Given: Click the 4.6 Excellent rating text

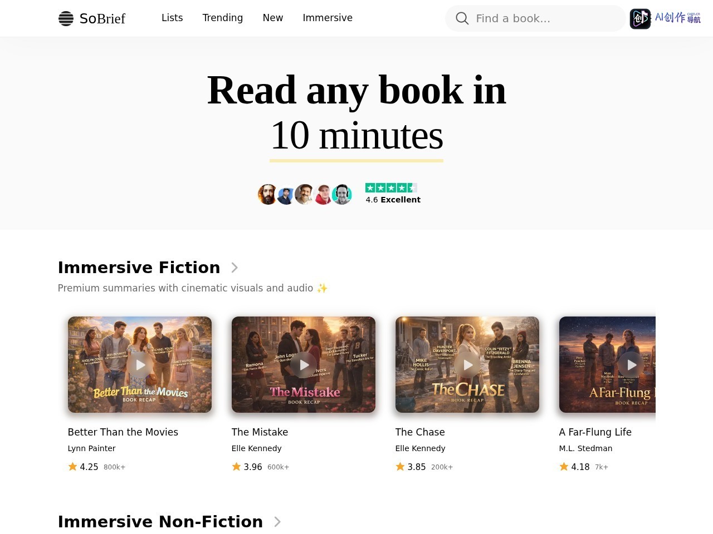Looking at the screenshot, I should tap(393, 200).
